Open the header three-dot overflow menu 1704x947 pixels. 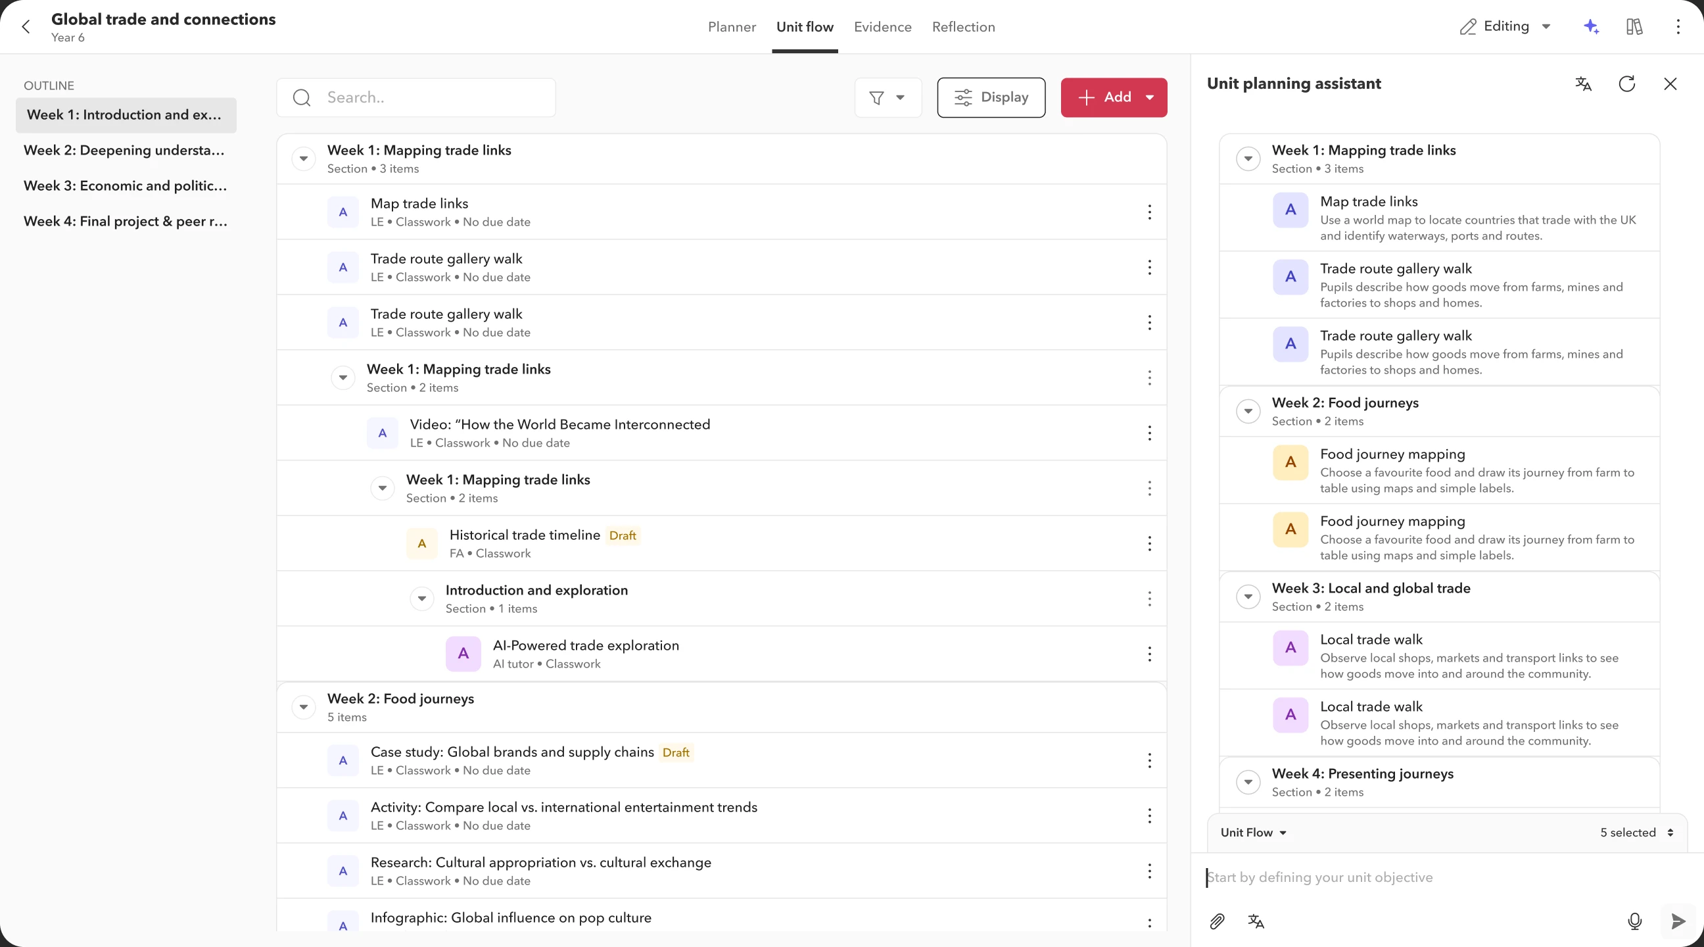pos(1678,26)
